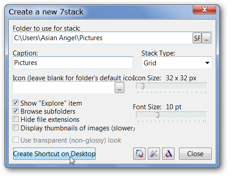Viewport: 228px width, 176px height.
Task: Disable Browse subfolders option
Action: (16, 111)
